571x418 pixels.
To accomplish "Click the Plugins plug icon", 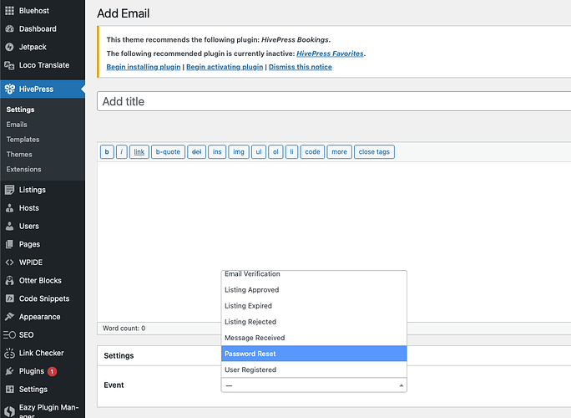I will tap(9, 371).
